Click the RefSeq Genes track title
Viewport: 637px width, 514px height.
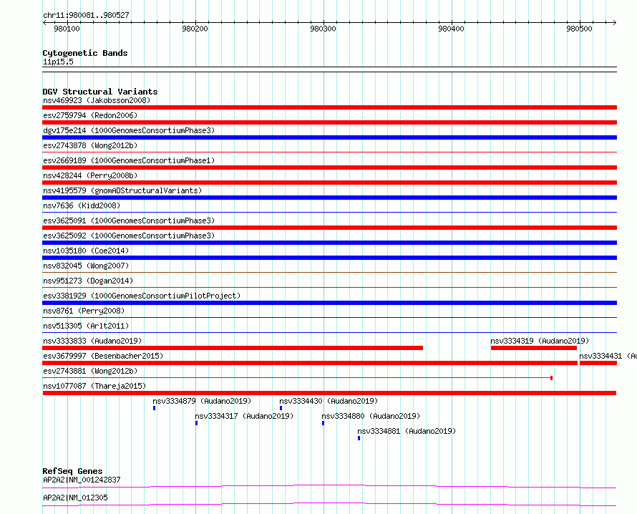[x=72, y=471]
